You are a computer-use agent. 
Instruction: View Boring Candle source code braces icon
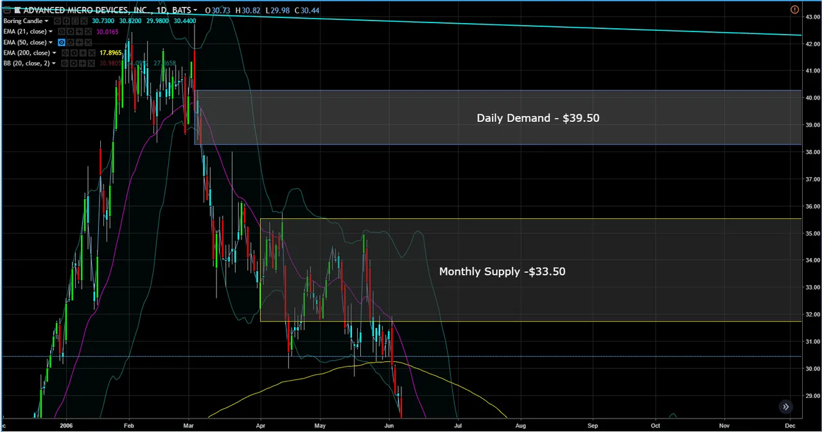[75, 21]
